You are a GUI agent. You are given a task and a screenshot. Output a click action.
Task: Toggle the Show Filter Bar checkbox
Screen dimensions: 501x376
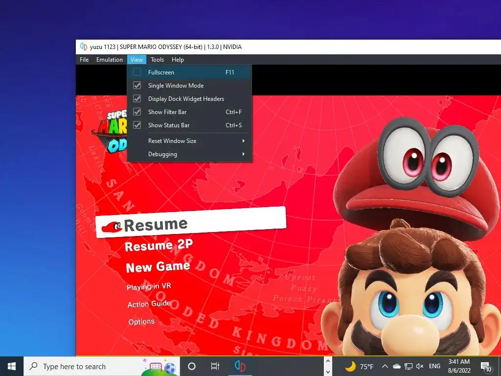(137, 112)
